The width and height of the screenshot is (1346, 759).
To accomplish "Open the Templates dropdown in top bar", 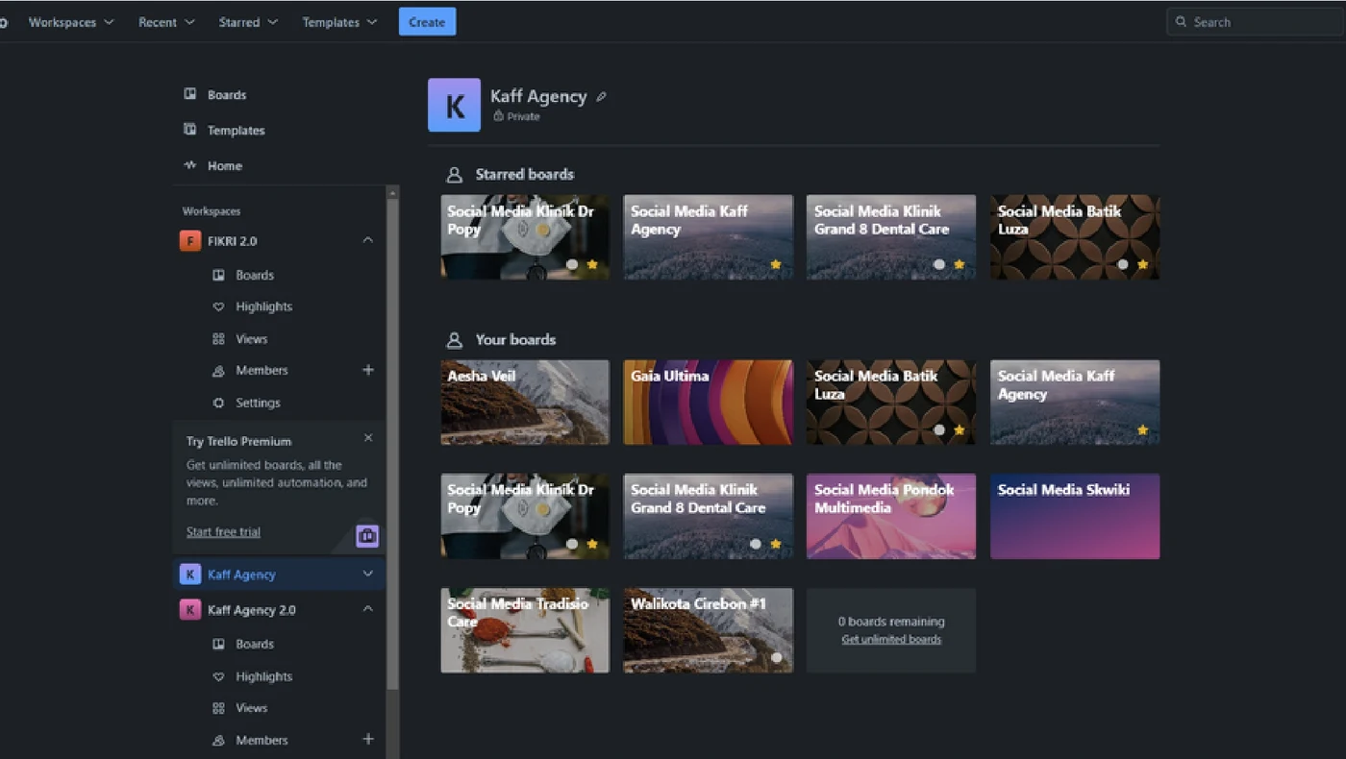I will (339, 22).
